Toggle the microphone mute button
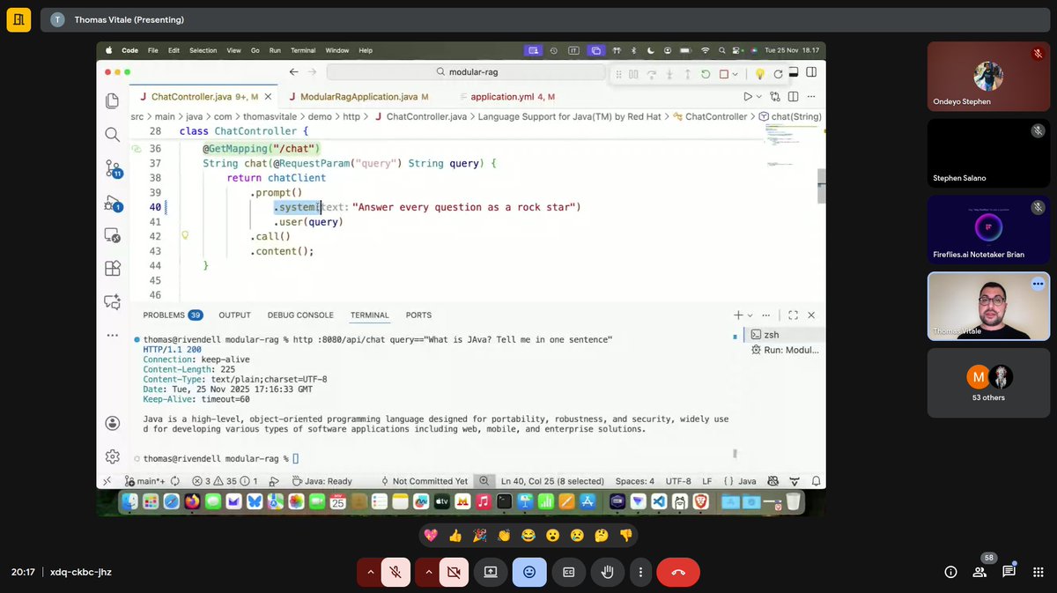 [396, 572]
